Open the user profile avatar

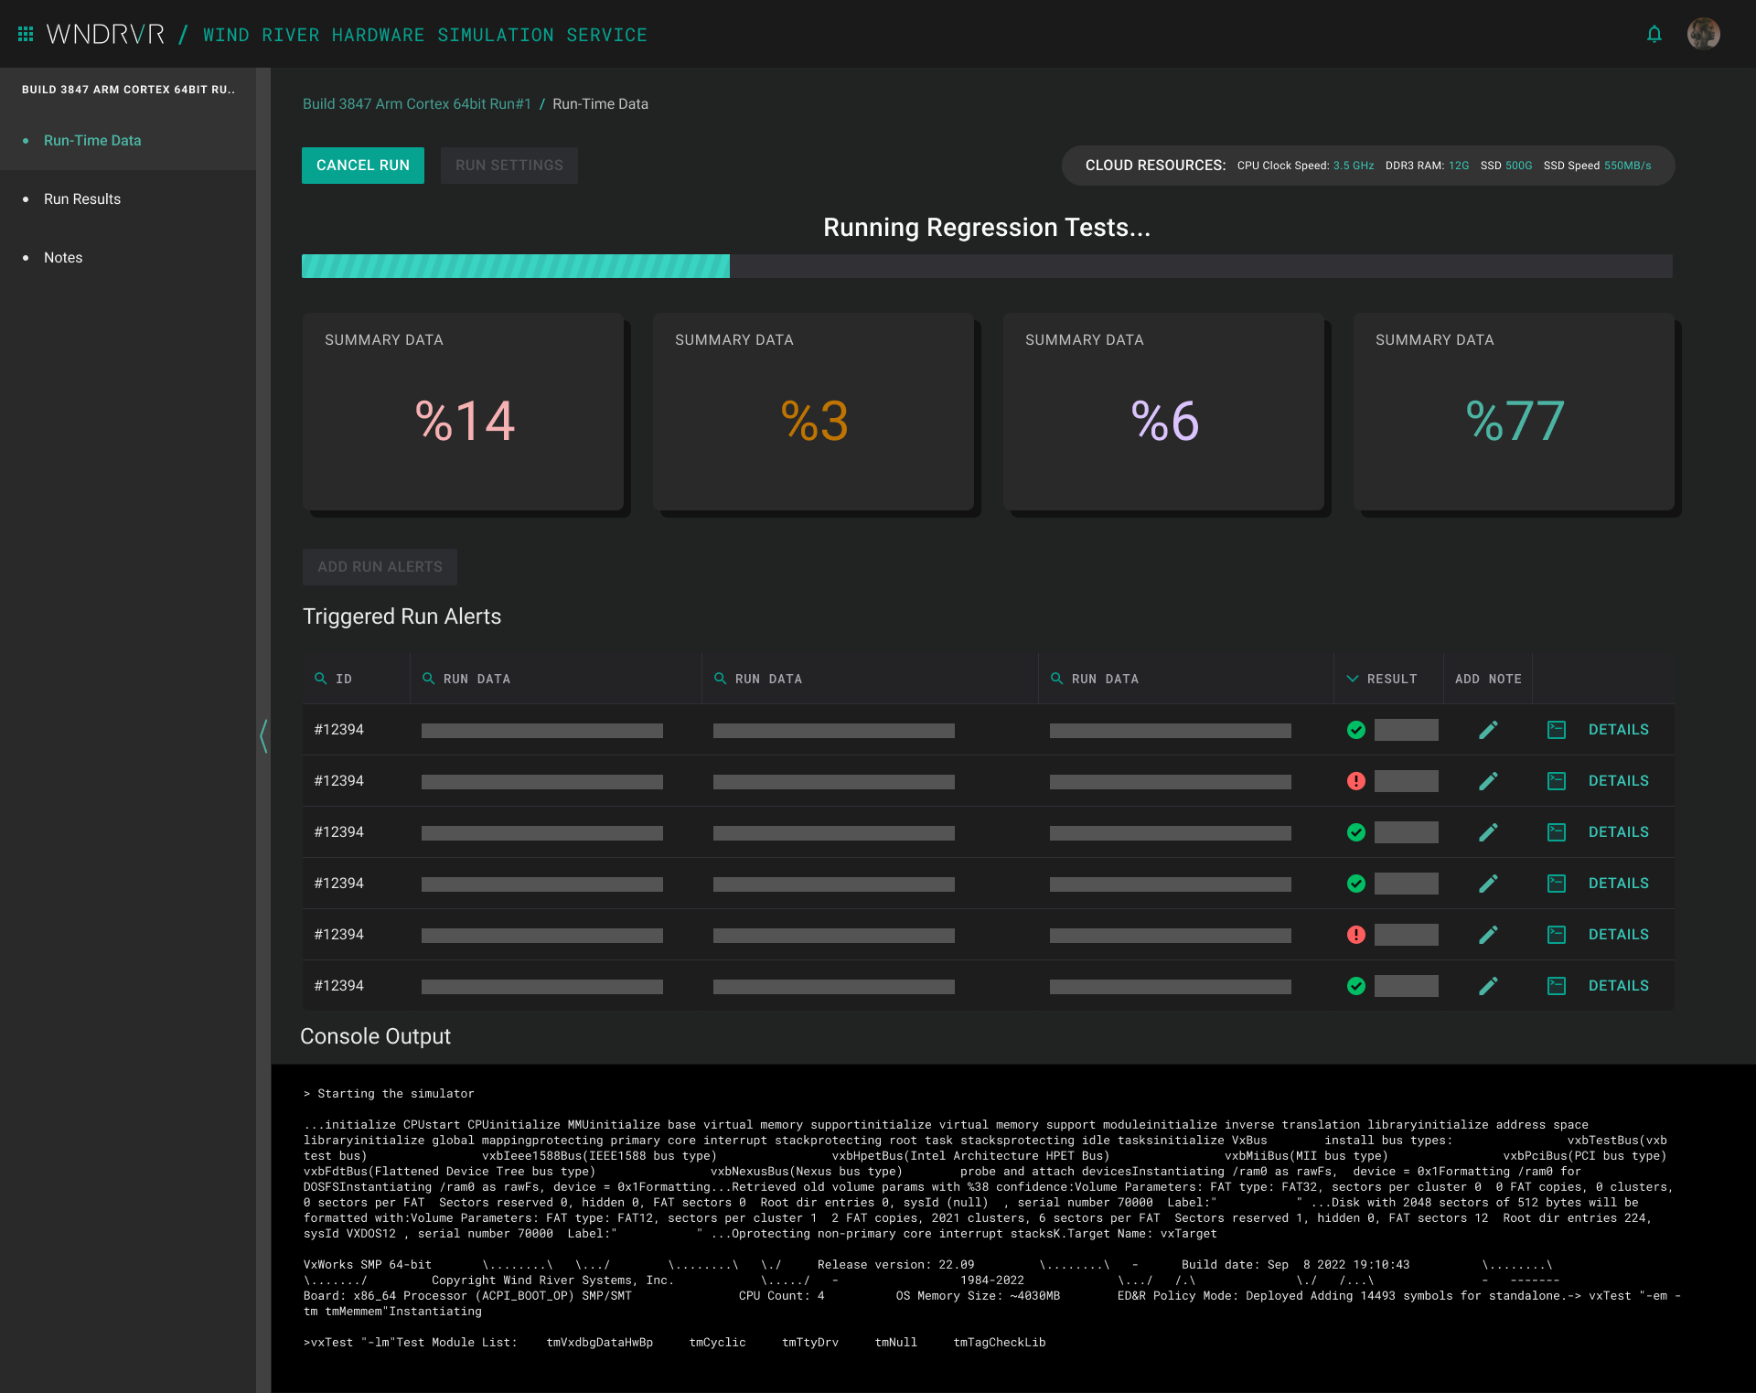pos(1703,35)
